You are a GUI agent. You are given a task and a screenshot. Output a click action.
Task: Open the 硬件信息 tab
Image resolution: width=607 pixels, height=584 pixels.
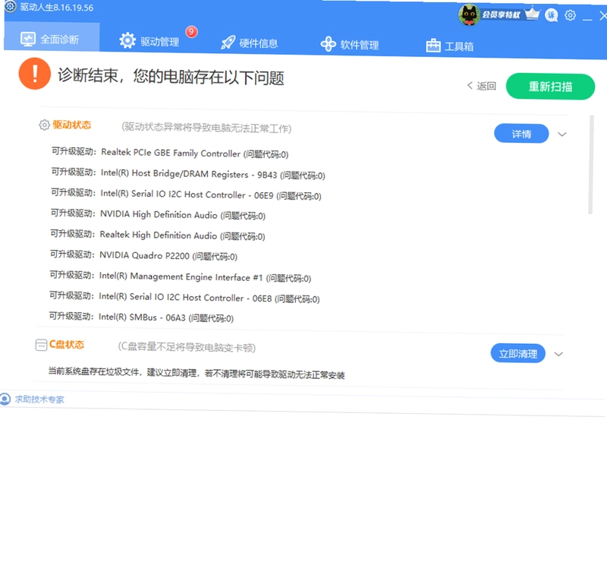click(x=250, y=43)
